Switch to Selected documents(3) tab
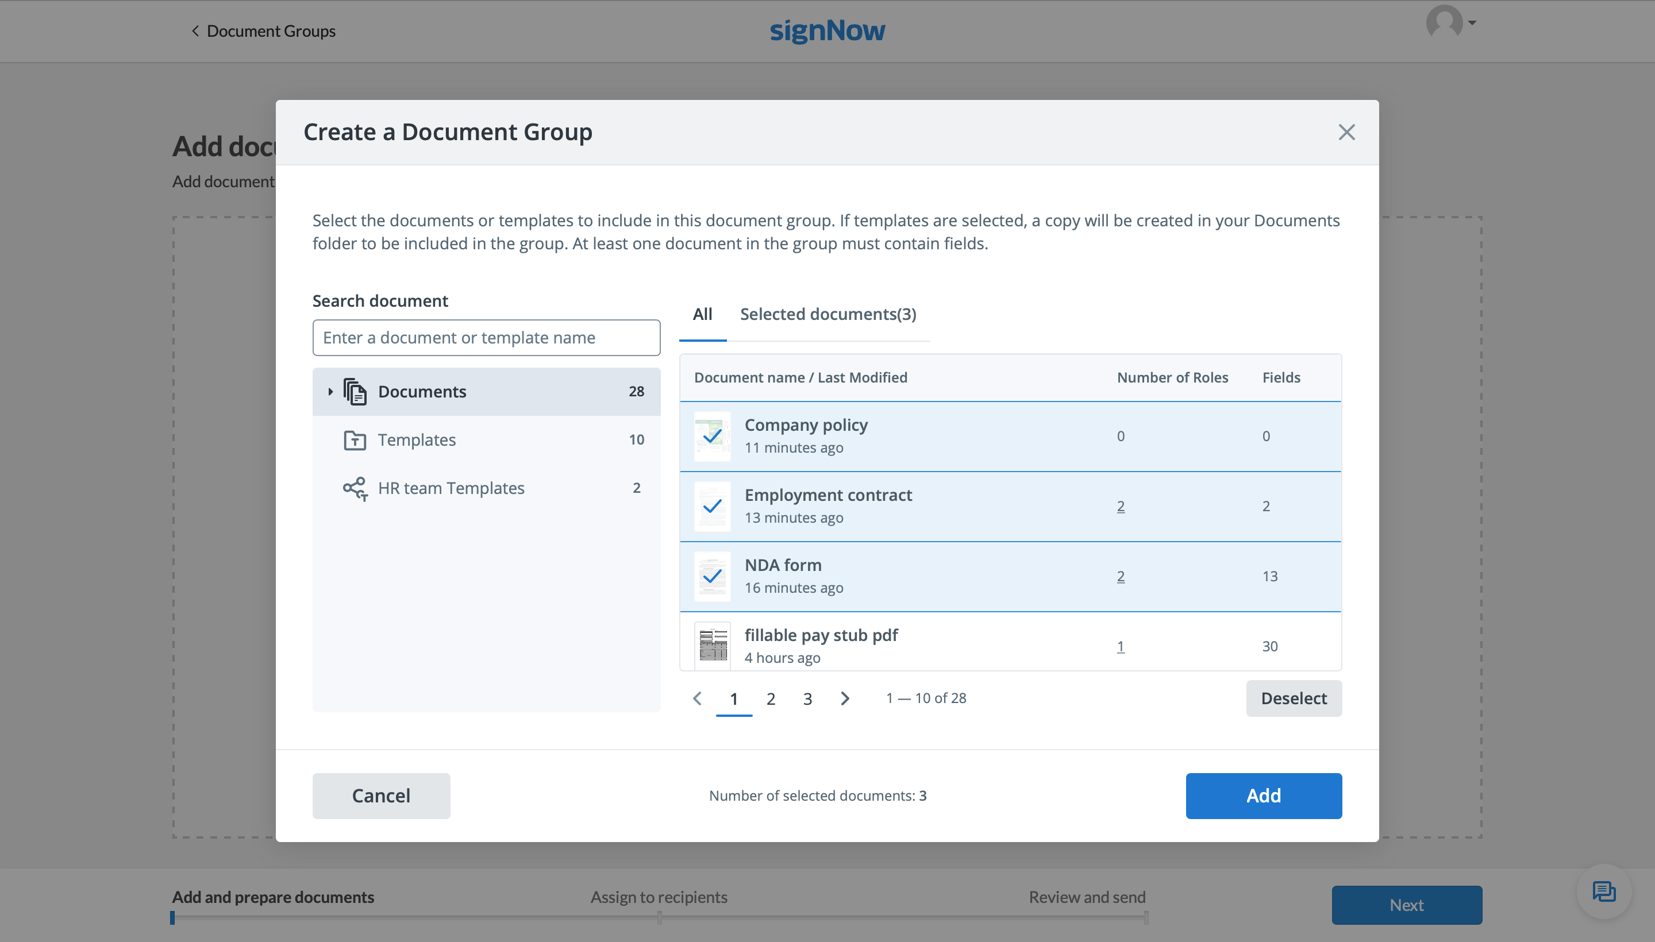The height and width of the screenshot is (942, 1655). (x=828, y=314)
